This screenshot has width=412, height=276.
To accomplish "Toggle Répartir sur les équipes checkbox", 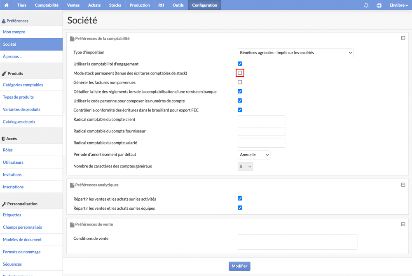I will click(240, 208).
